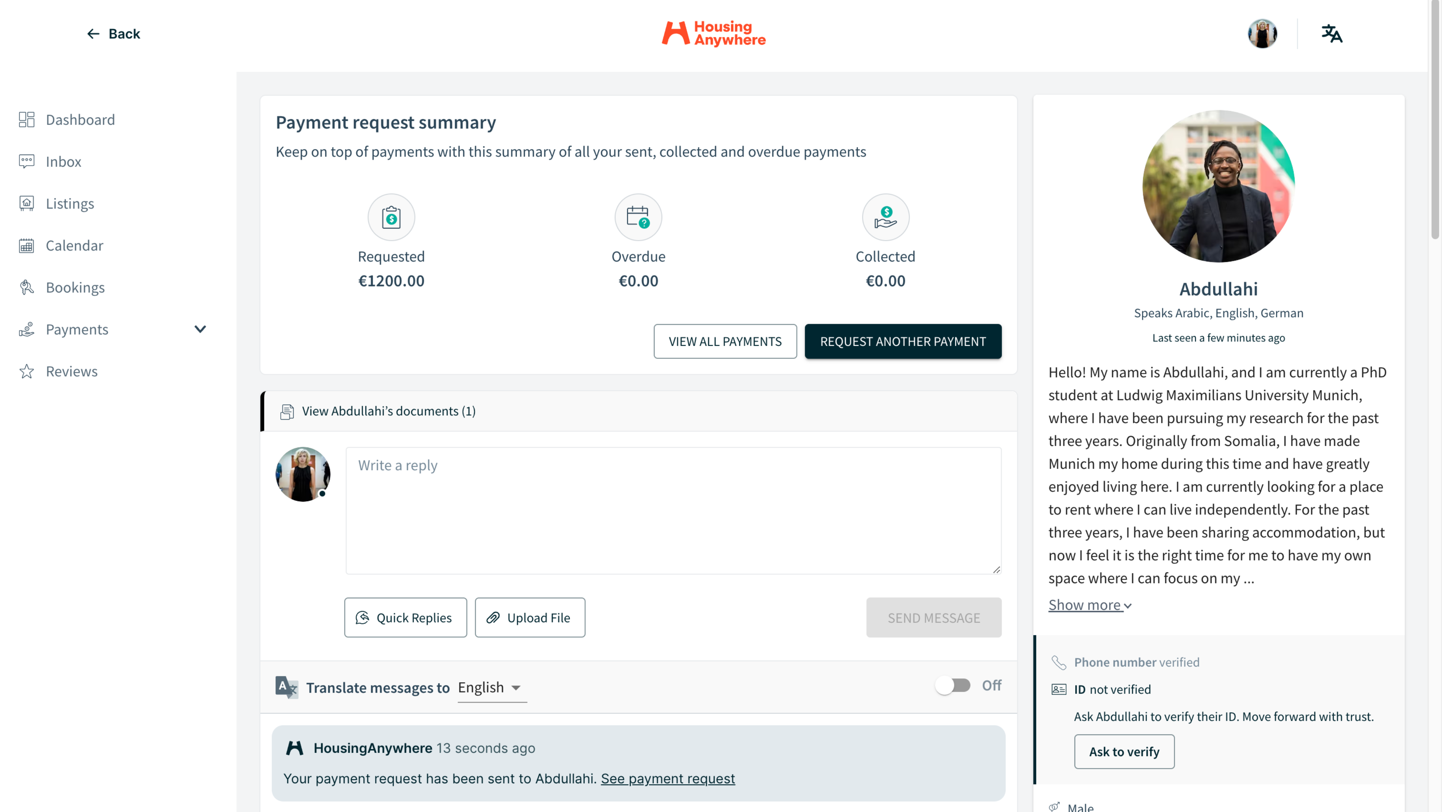Open the Inbox icon in sidebar
This screenshot has height=812, width=1442.
[26, 161]
